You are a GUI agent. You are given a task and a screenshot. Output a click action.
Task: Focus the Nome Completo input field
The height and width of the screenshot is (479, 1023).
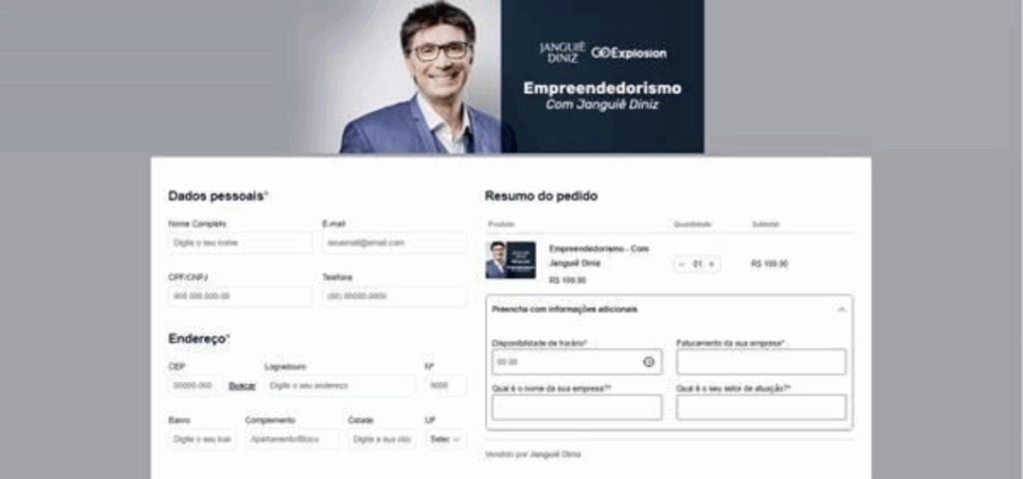240,242
